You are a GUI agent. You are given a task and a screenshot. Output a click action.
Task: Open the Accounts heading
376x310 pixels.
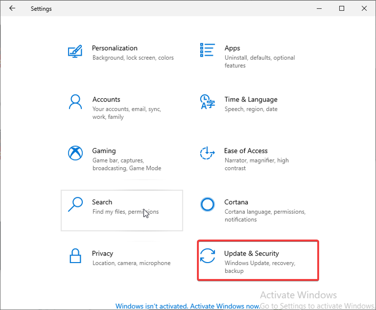point(106,100)
